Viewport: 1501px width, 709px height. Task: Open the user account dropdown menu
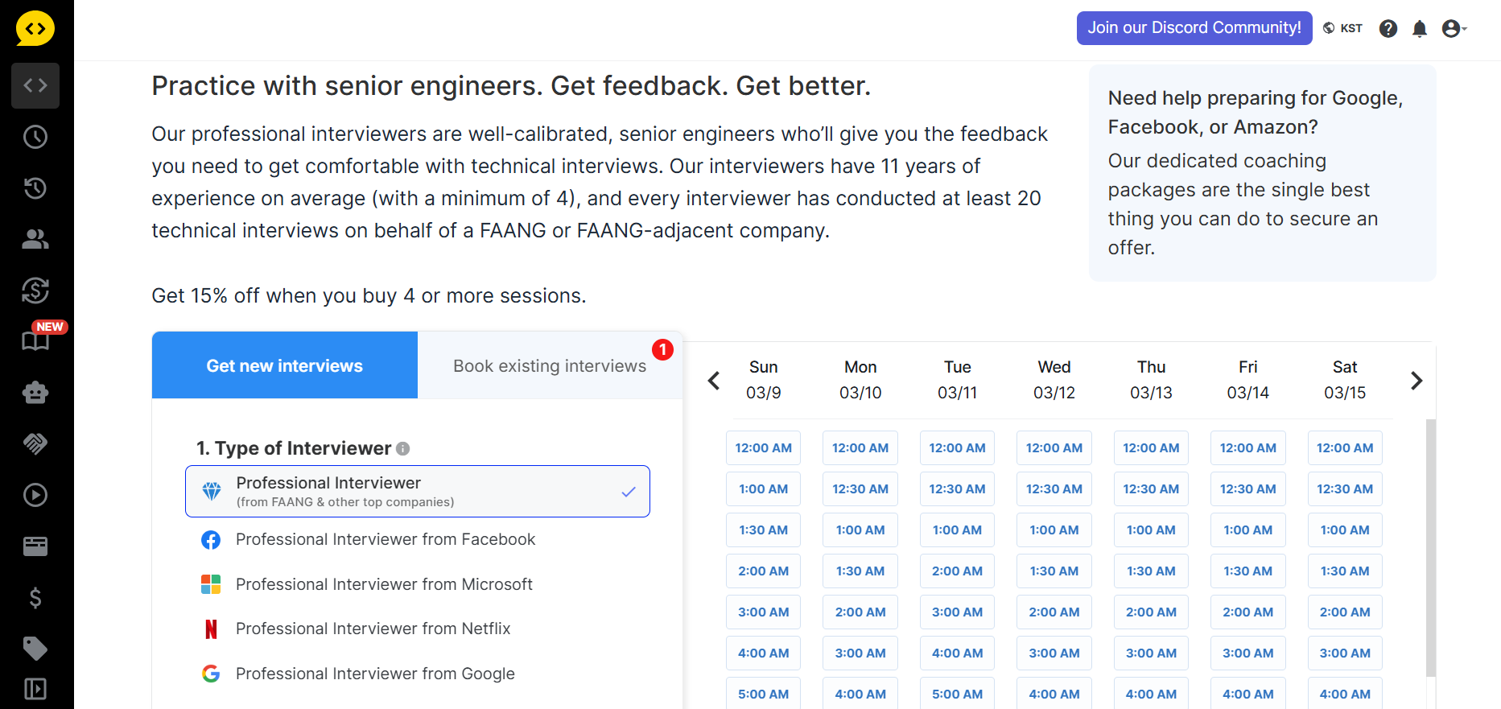pos(1454,29)
